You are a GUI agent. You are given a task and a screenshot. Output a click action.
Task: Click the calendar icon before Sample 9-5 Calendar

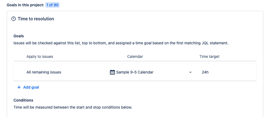pyautogui.click(x=112, y=72)
